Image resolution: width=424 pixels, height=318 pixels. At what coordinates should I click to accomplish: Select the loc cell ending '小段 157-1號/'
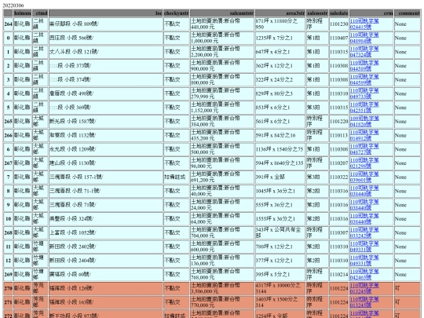(x=106, y=177)
